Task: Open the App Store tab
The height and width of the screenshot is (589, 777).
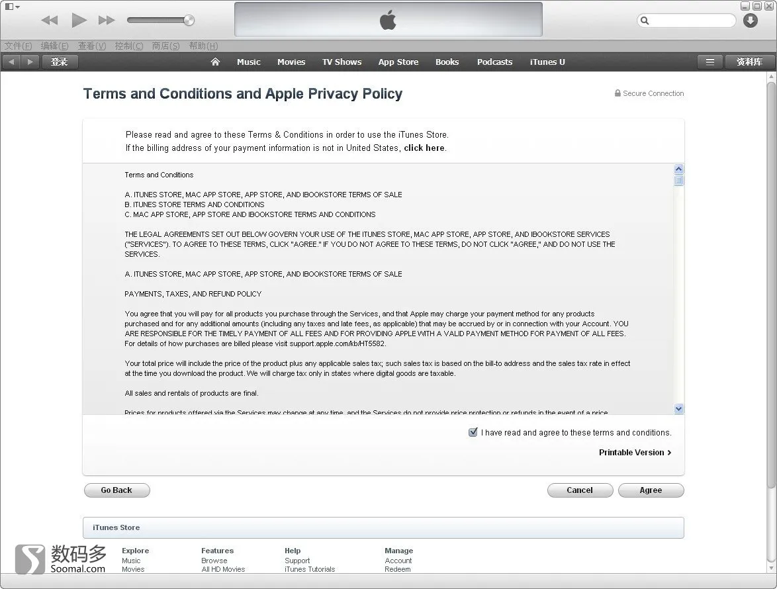Action: pos(398,62)
